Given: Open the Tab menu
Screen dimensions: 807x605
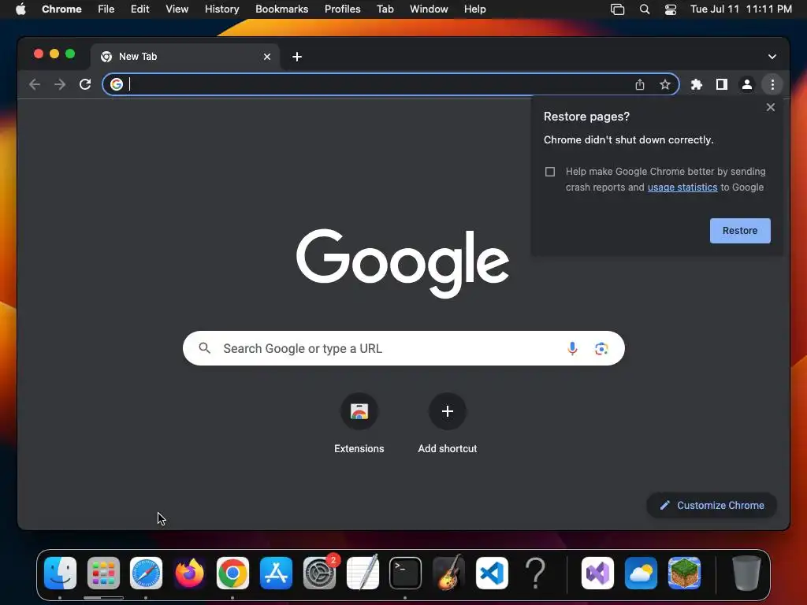Looking at the screenshot, I should click(385, 9).
